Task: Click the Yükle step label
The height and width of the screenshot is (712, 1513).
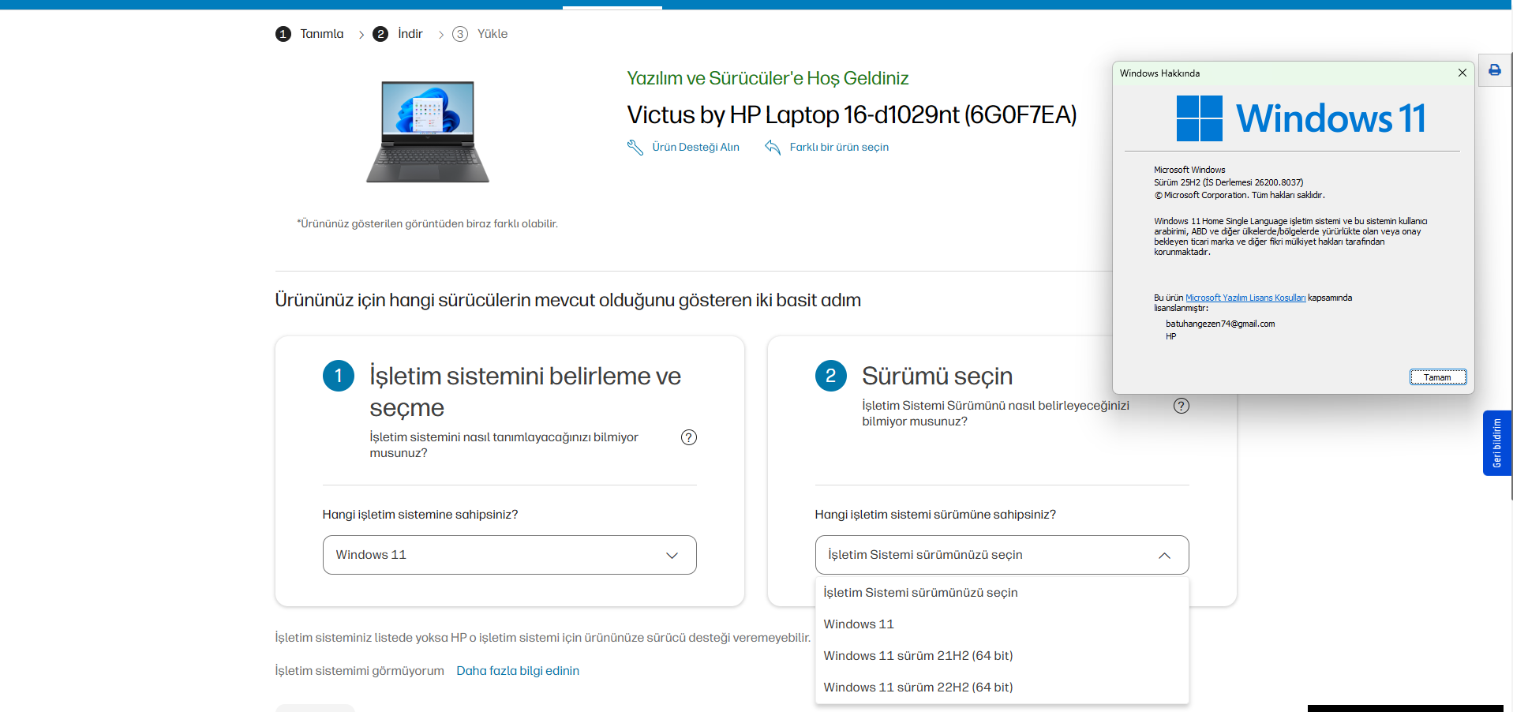Action: point(492,34)
